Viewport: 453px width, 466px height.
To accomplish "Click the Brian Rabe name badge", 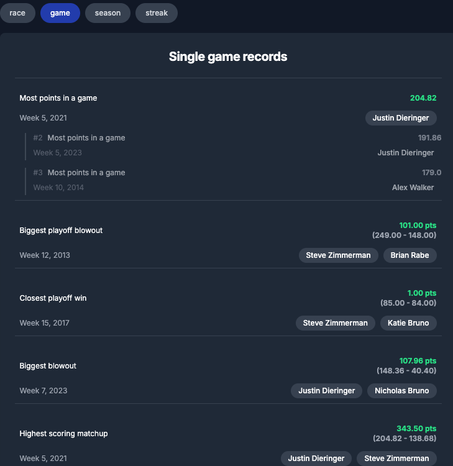I will click(410, 255).
